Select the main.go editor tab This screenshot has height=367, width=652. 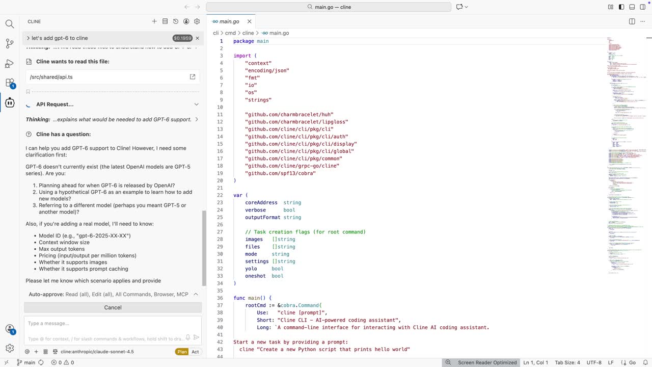click(229, 21)
